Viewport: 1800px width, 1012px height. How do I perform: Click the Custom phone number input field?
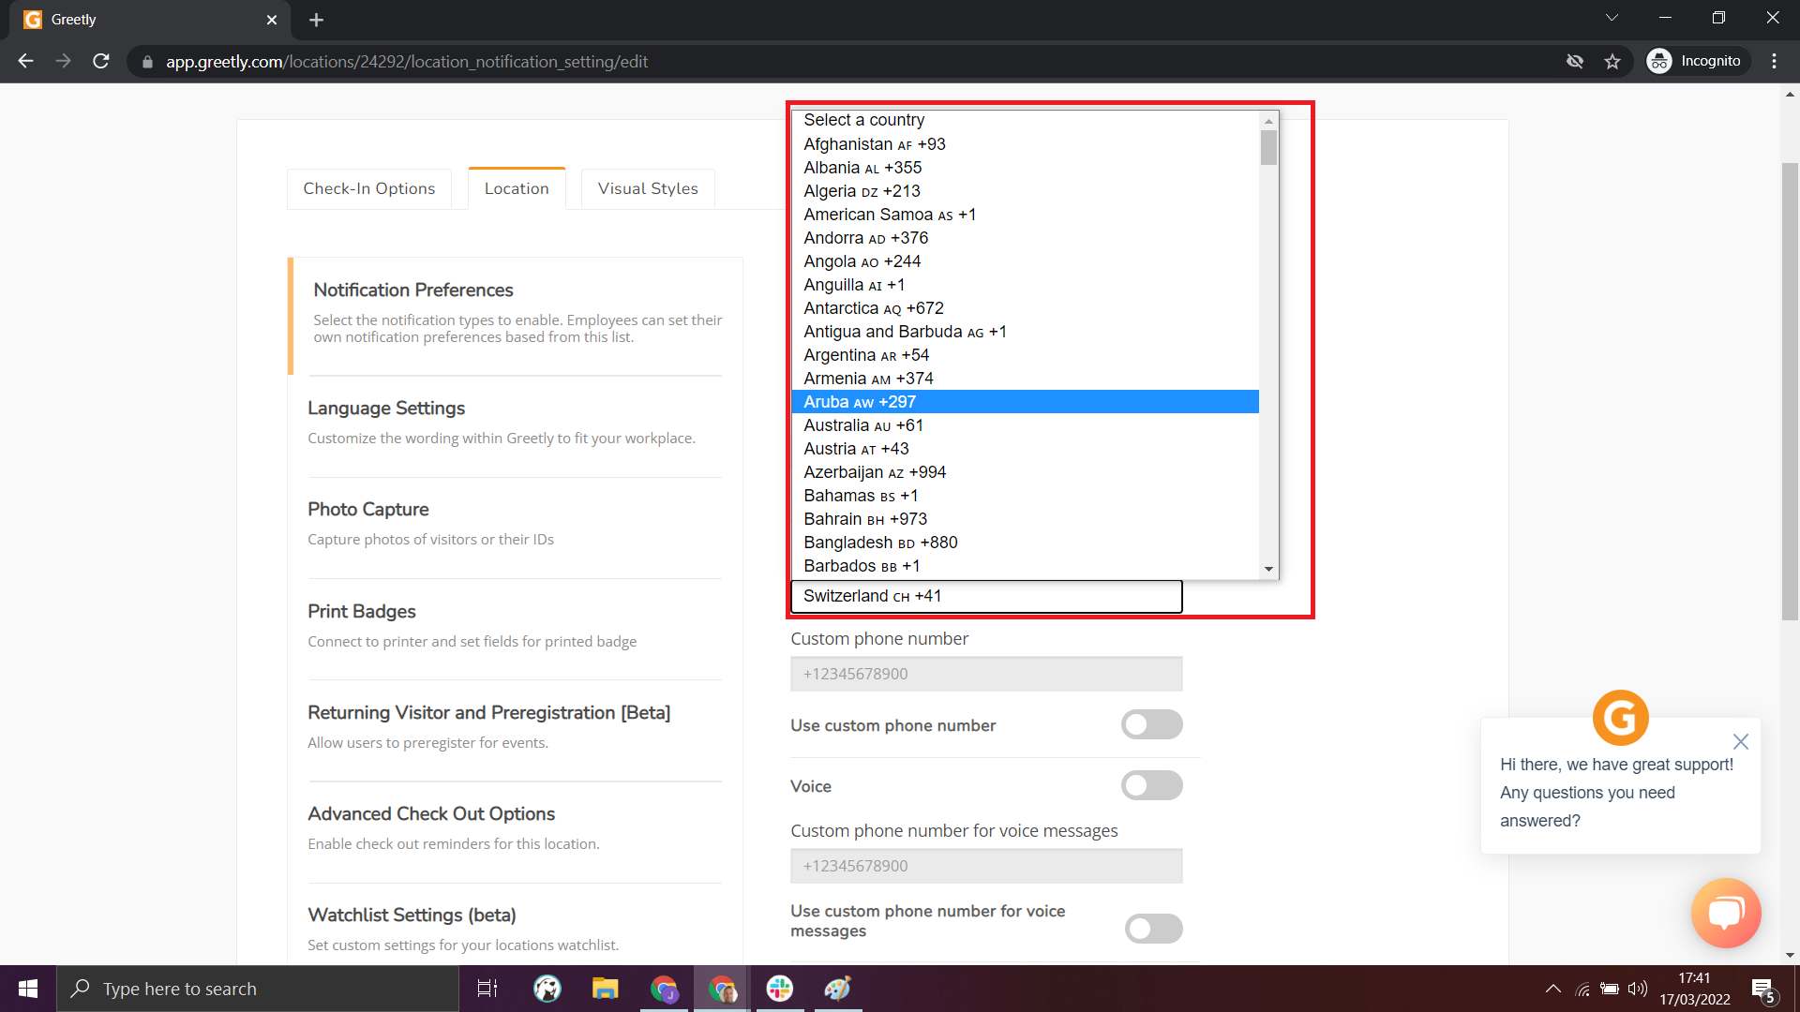tap(986, 674)
